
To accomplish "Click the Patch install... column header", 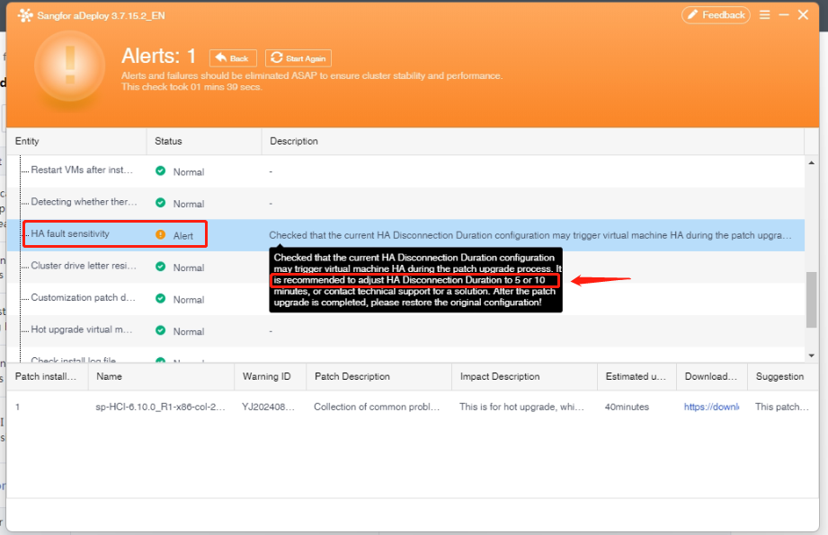I will 47,376.
